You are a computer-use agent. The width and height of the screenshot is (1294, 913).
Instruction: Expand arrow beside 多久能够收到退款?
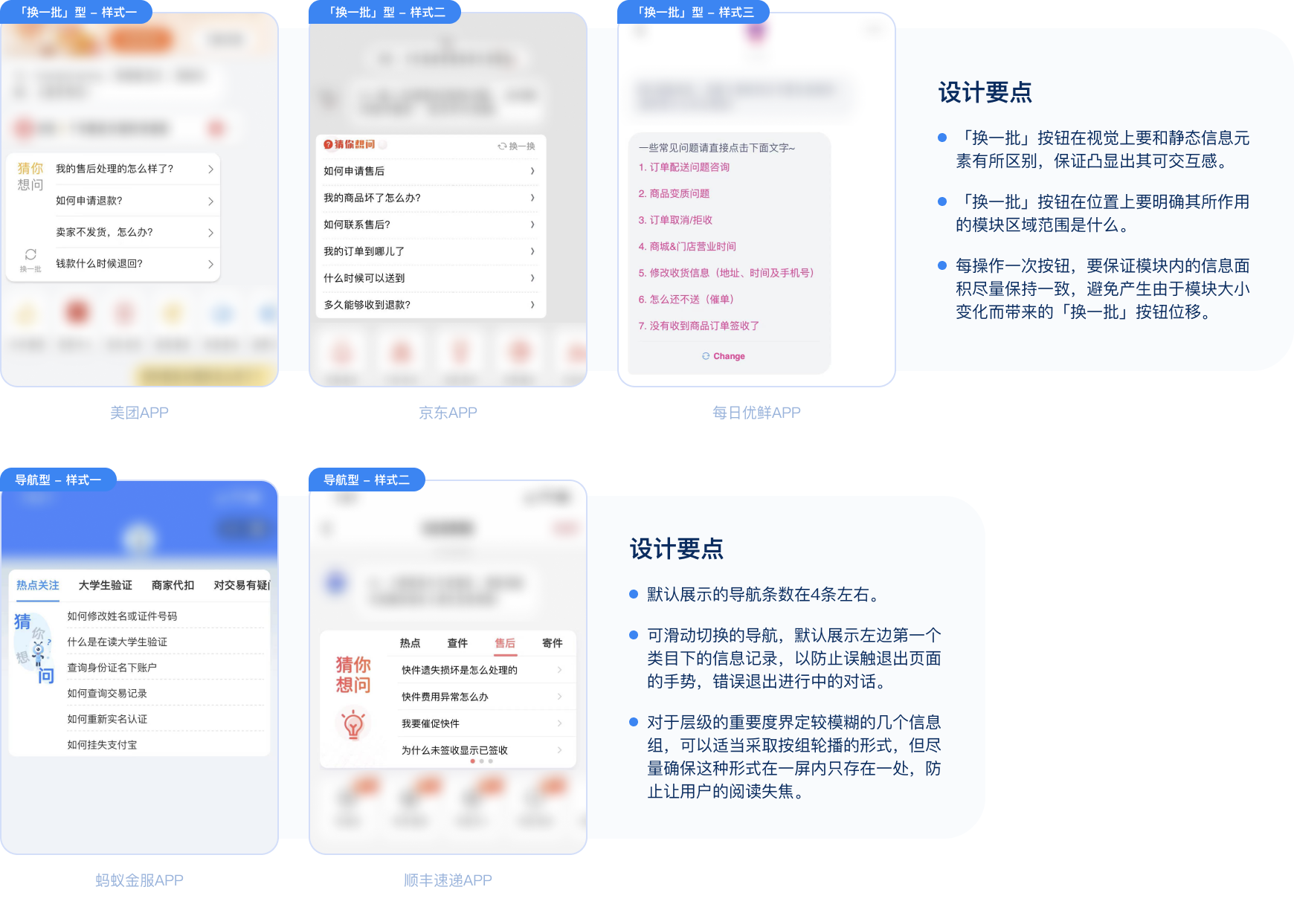tap(532, 305)
